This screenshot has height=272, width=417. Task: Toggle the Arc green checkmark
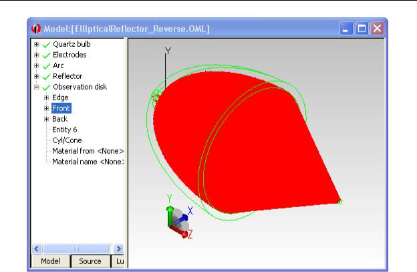pos(46,65)
